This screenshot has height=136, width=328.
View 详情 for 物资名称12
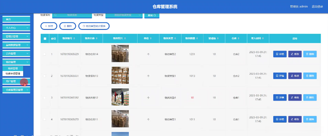(x=280, y=97)
